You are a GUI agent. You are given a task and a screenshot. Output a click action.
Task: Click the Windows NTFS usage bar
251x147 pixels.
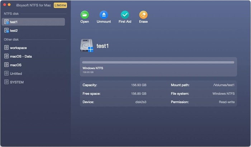[158, 62]
